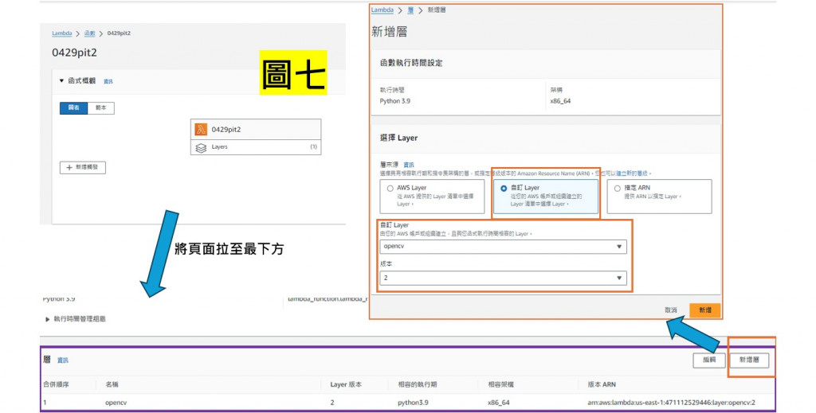This screenshot has width=816, height=413.
Task: Select the 指定 ARN radio option
Action: click(x=618, y=189)
